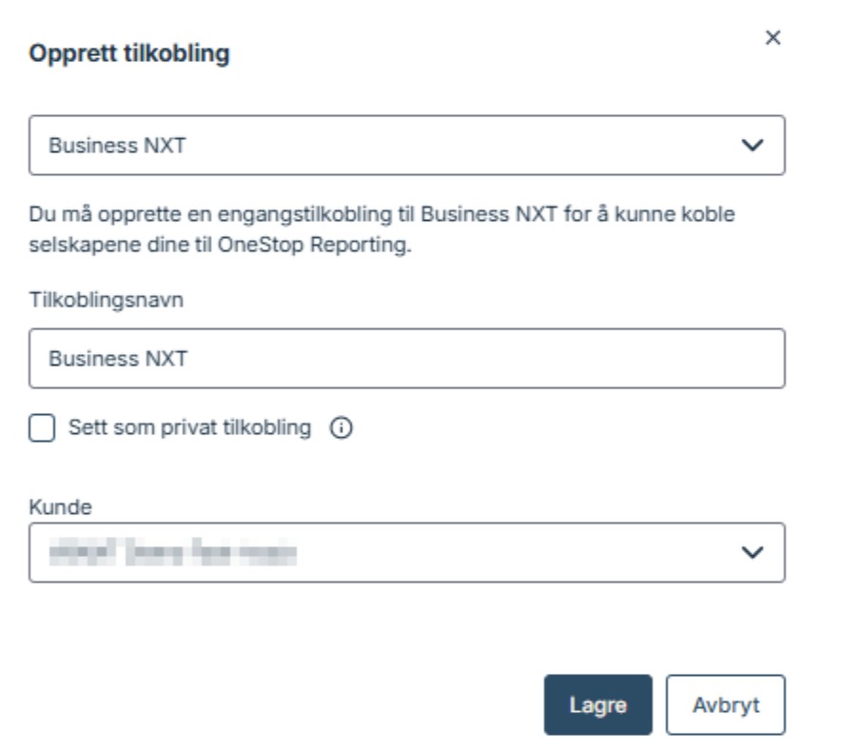The height and width of the screenshot is (750, 860).
Task: Cancel with the Avbryt button
Action: [725, 705]
